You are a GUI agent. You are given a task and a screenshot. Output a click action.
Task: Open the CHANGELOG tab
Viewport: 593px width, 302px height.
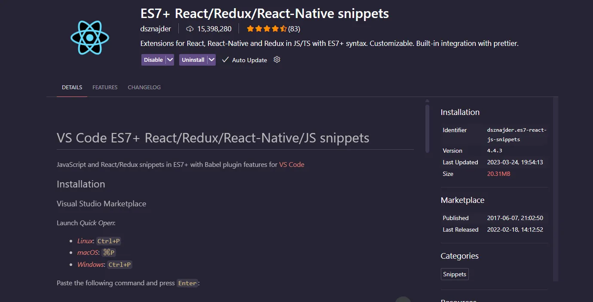coord(144,87)
